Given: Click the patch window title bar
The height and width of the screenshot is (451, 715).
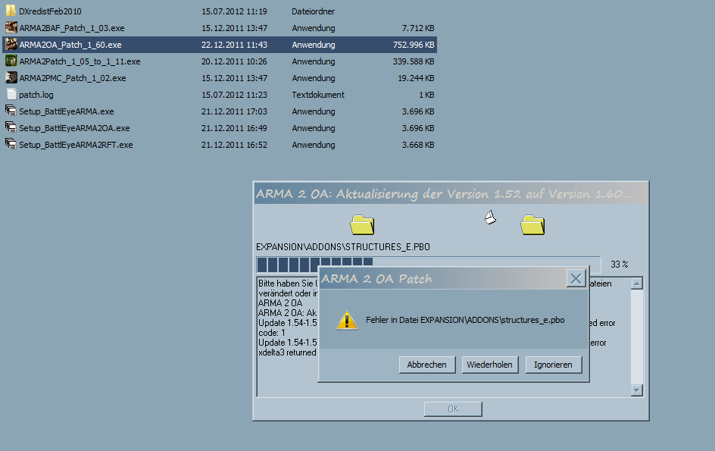Looking at the screenshot, I should [451, 193].
